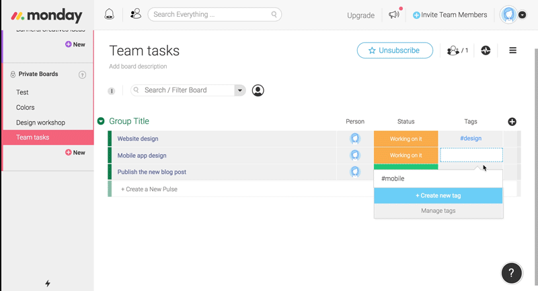Click the empty tags cell for Mobile app design
538x291 pixels.
click(x=471, y=155)
